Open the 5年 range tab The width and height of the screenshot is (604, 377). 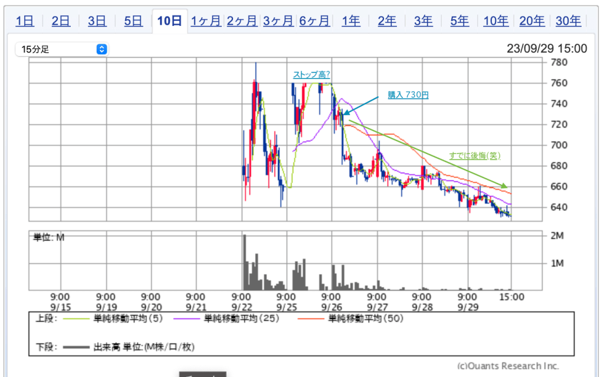click(x=459, y=21)
